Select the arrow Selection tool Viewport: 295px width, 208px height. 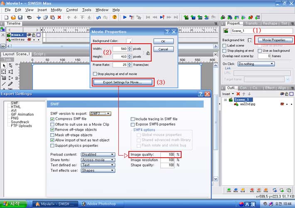pos(4,66)
